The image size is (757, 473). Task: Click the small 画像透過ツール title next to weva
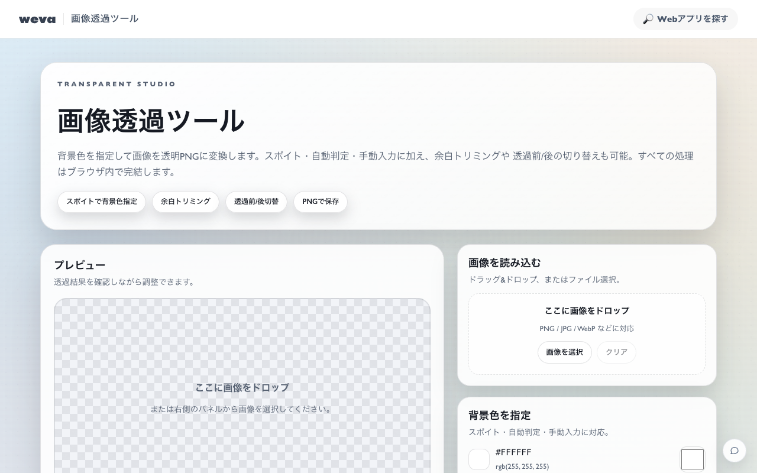pos(105,19)
